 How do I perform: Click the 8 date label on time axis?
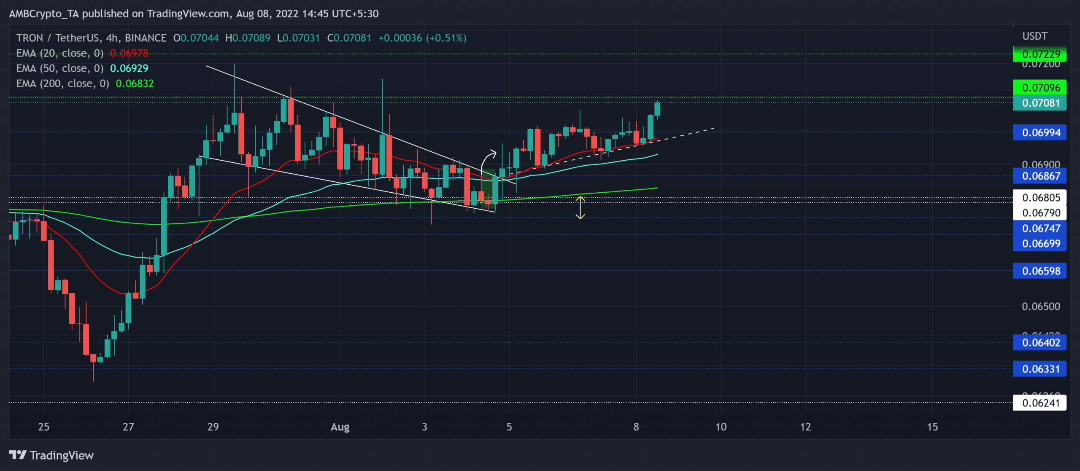pyautogui.click(x=636, y=427)
